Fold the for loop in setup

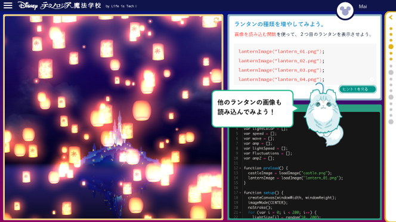tap(240, 212)
